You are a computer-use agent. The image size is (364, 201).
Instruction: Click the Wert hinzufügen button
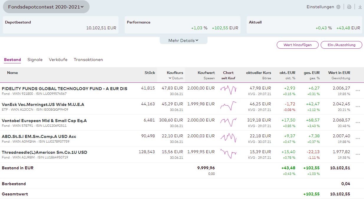tap(297, 45)
